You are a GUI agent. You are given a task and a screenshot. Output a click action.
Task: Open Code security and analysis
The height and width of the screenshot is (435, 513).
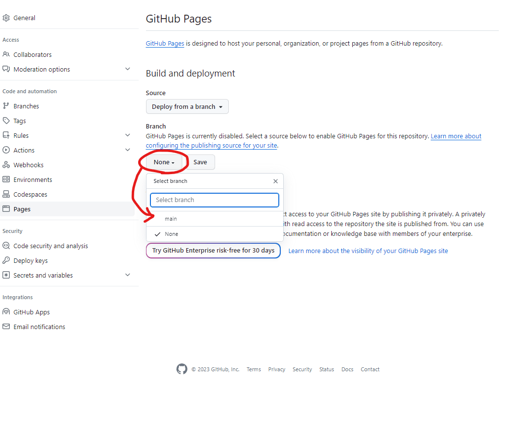click(x=50, y=246)
